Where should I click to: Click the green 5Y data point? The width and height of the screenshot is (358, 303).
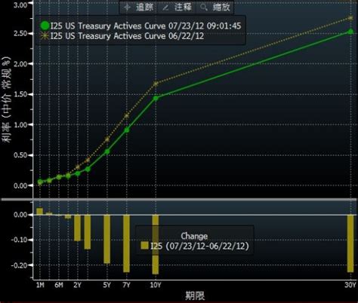click(107, 151)
